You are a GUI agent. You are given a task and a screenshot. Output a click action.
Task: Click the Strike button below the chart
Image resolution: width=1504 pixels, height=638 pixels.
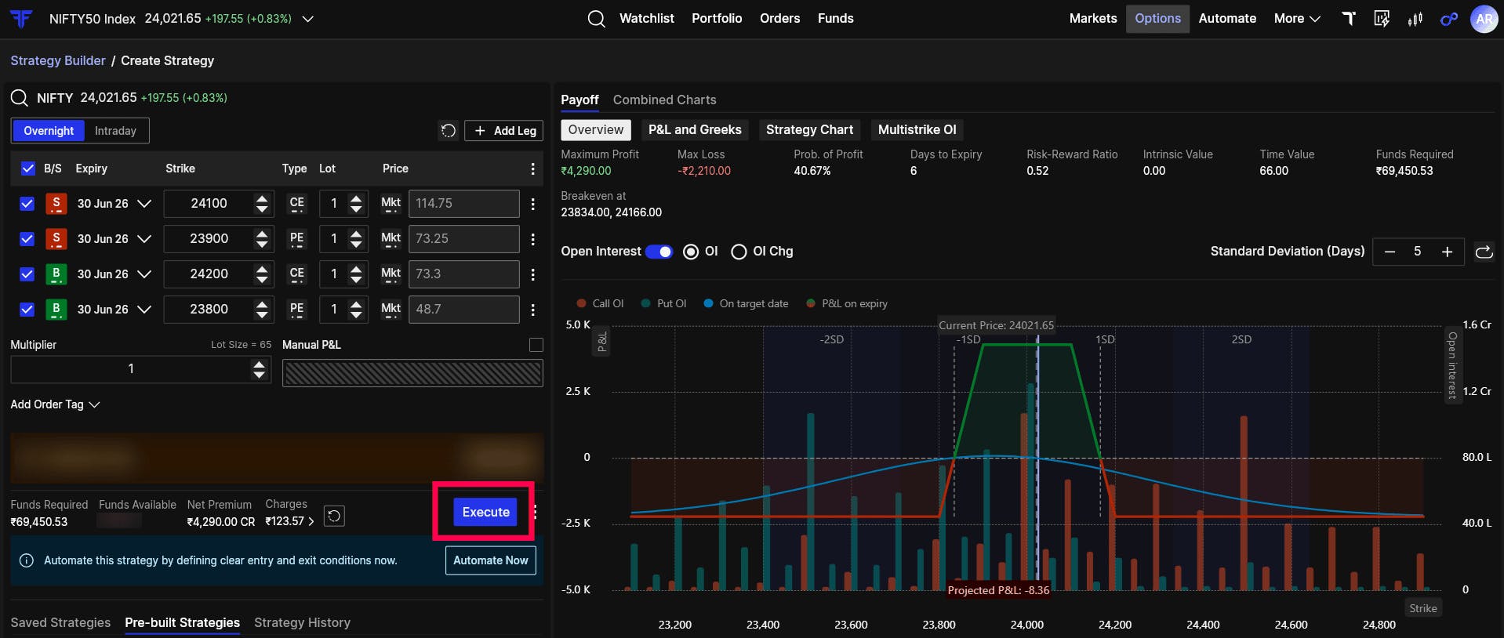click(1422, 608)
